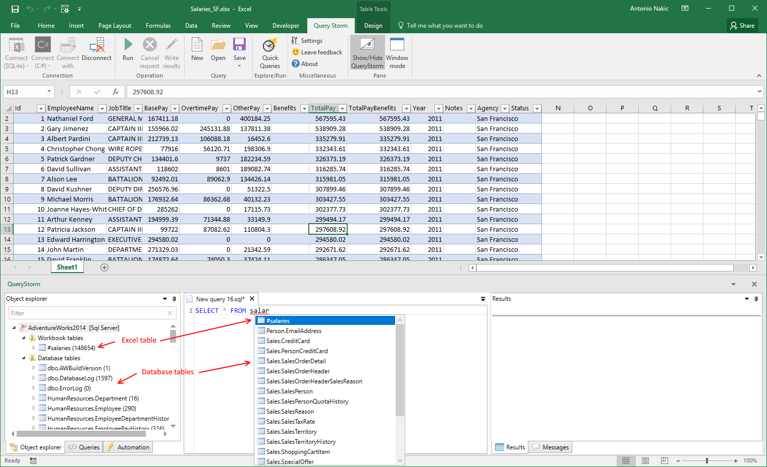The image size is (767, 467).
Task: Click Connect (SQLite) icon in ribbon
Action: click(x=16, y=46)
